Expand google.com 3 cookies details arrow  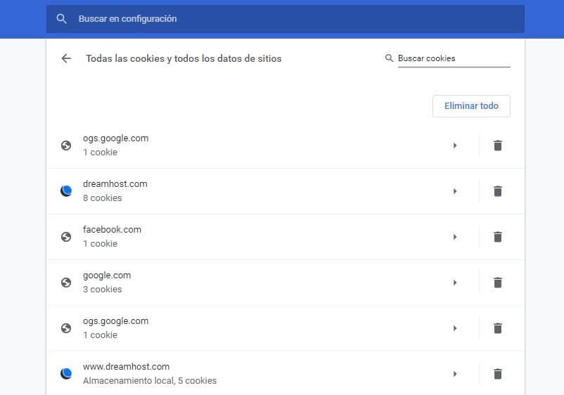tap(455, 283)
